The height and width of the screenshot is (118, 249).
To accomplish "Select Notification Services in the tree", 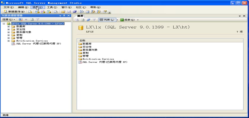I will point(32,41).
